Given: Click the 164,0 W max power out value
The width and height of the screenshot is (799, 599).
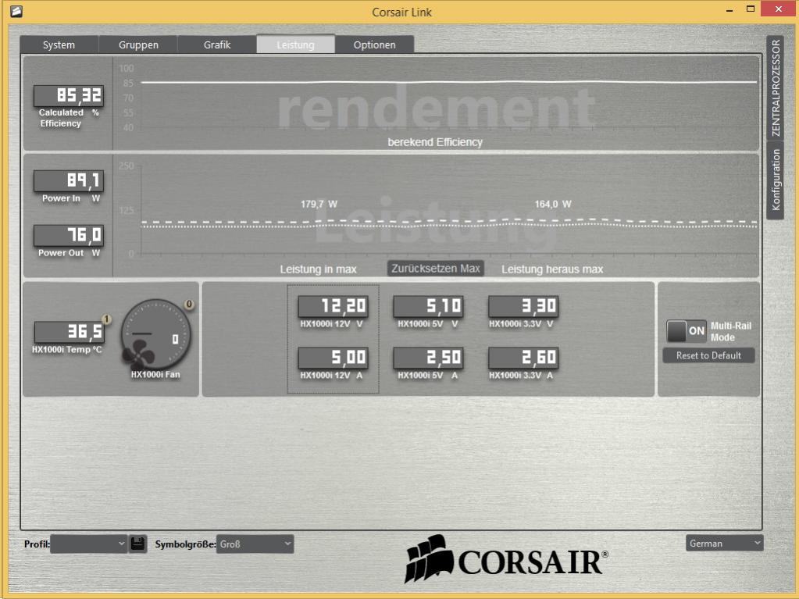Looking at the screenshot, I should [x=553, y=205].
